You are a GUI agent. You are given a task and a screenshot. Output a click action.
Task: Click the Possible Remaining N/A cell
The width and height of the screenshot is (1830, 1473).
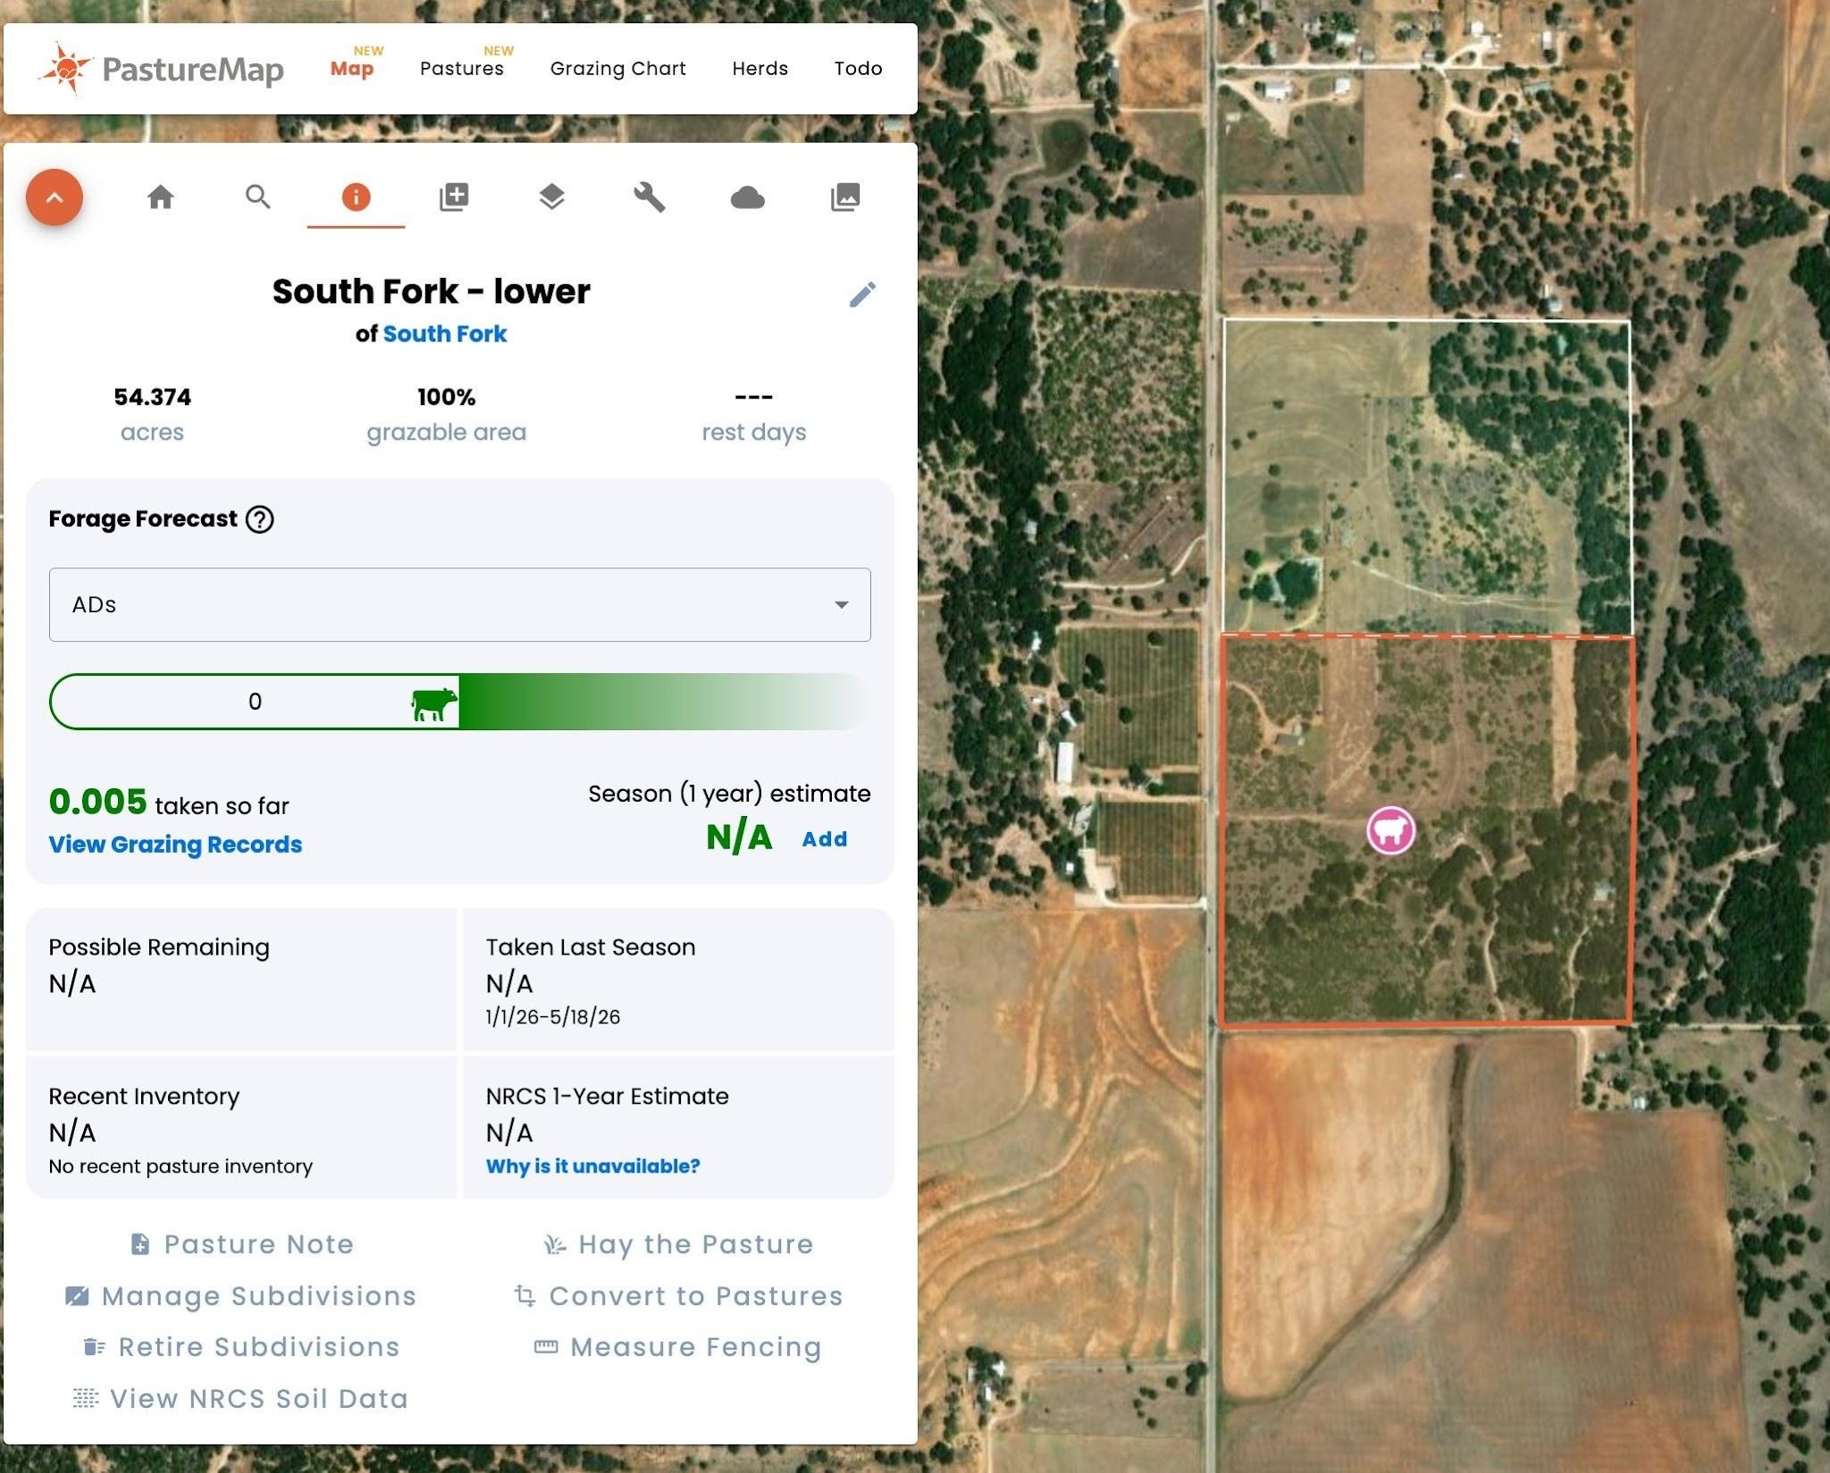coord(241,979)
